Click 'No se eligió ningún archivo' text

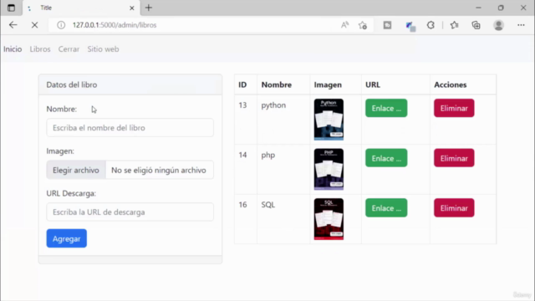[x=159, y=170]
